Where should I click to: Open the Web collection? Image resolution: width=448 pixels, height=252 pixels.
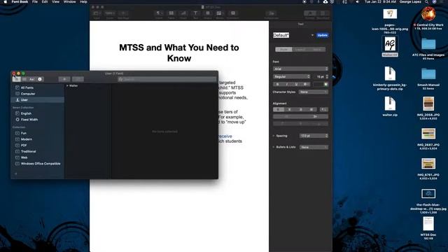click(x=24, y=157)
